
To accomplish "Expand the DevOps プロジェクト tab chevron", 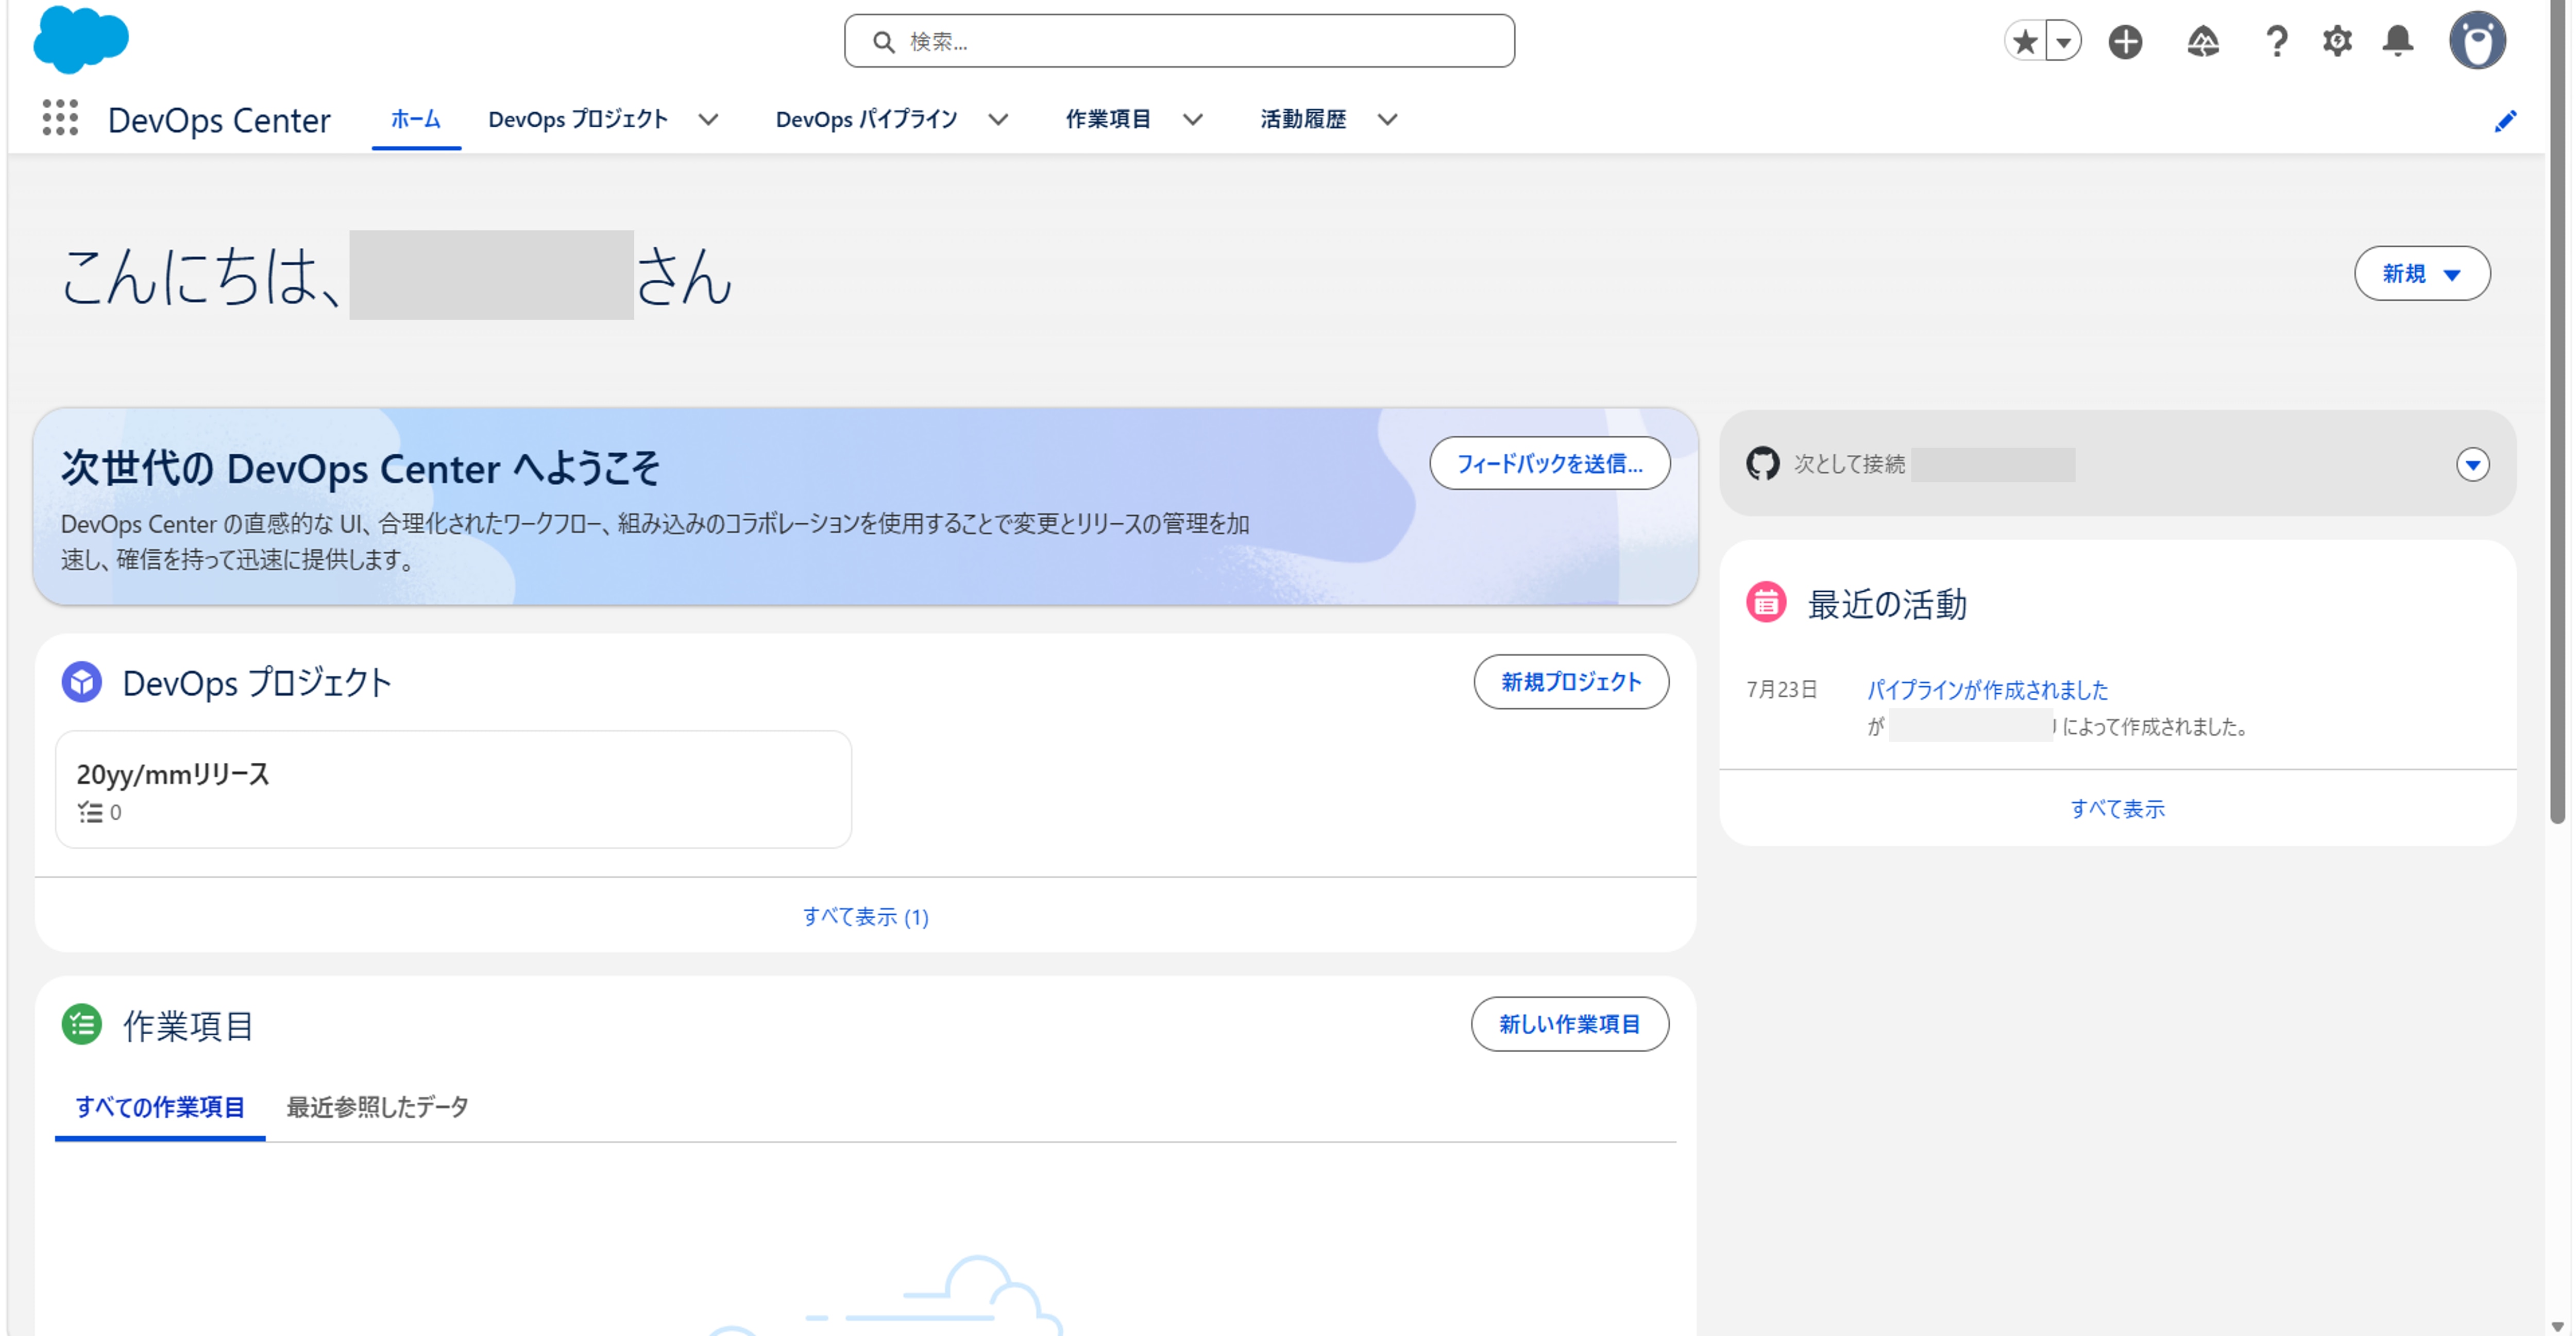I will pyautogui.click(x=708, y=119).
